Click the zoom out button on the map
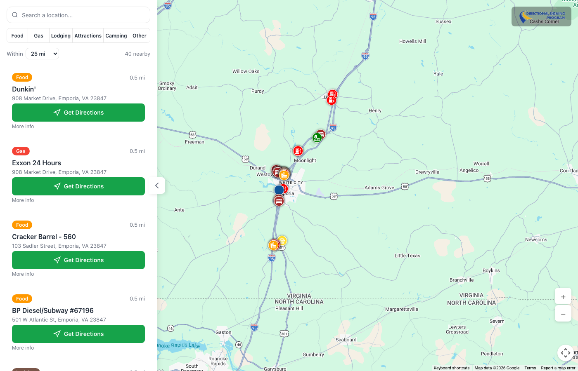This screenshot has width=578, height=371. (563, 314)
